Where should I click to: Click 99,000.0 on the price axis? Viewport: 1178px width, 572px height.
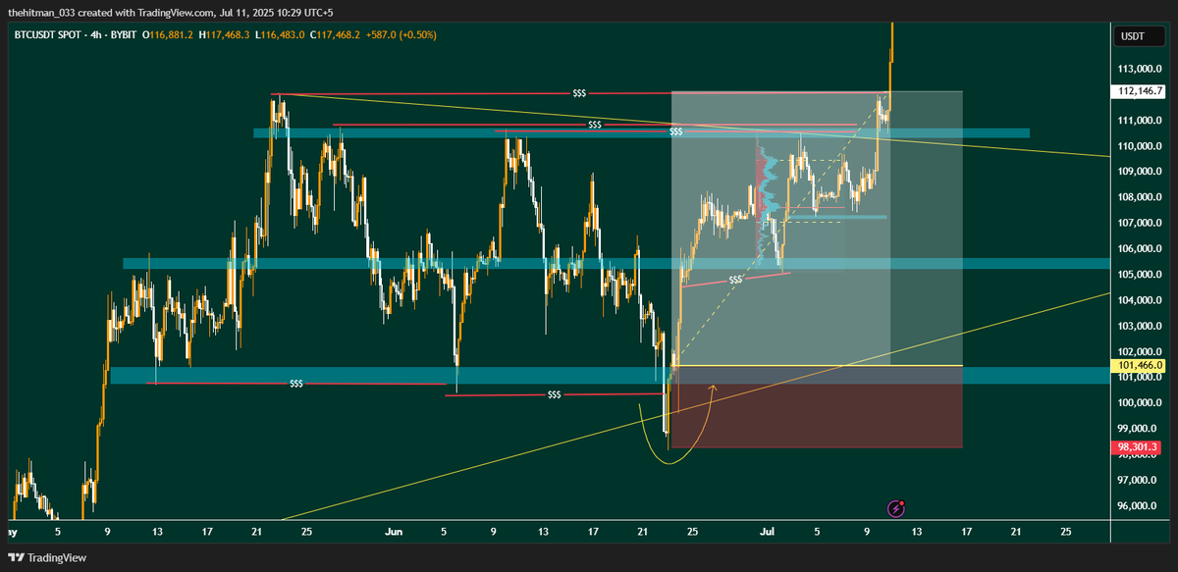[x=1138, y=429]
